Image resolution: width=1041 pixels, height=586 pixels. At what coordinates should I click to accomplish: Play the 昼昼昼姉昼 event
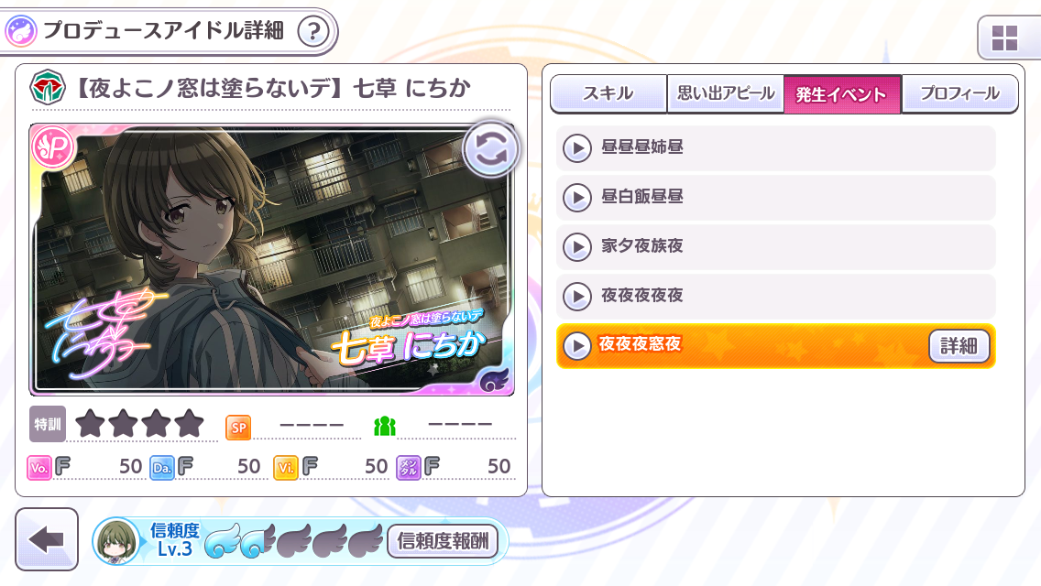pos(577,148)
